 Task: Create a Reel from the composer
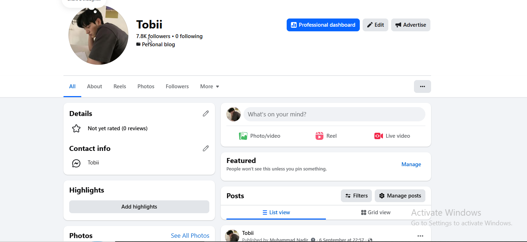click(326, 136)
